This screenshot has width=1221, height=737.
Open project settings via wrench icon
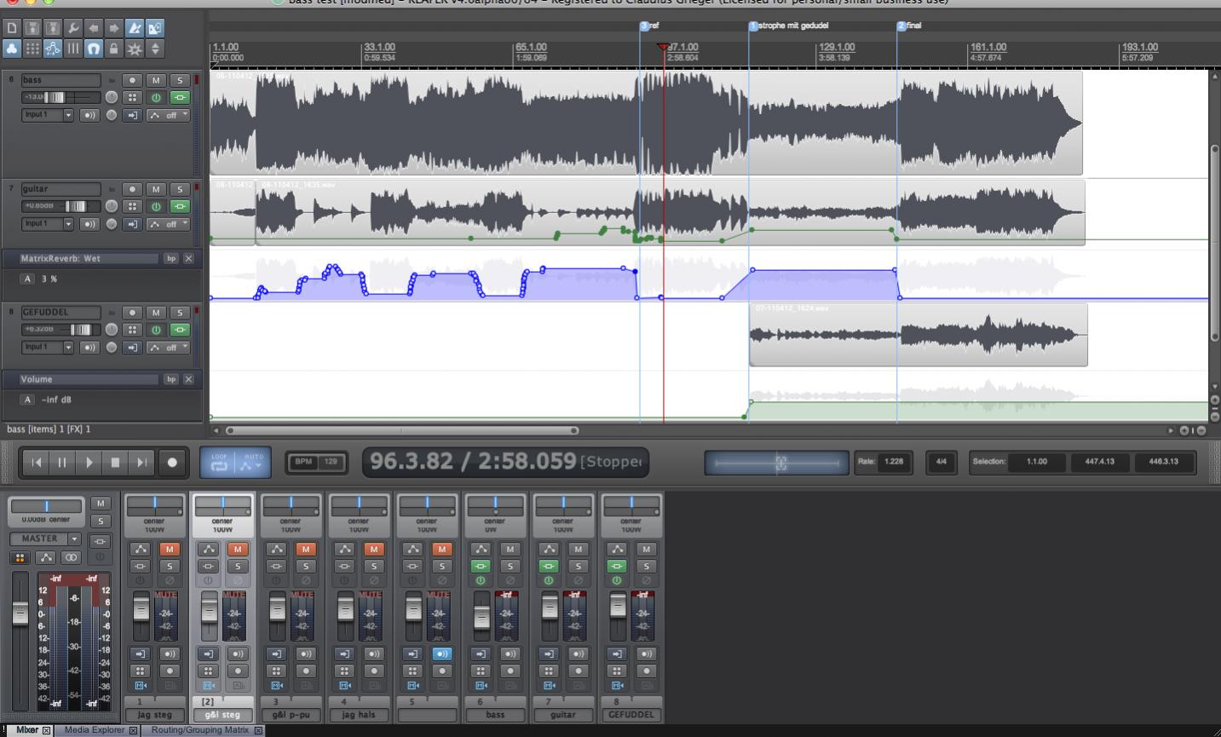(73, 28)
